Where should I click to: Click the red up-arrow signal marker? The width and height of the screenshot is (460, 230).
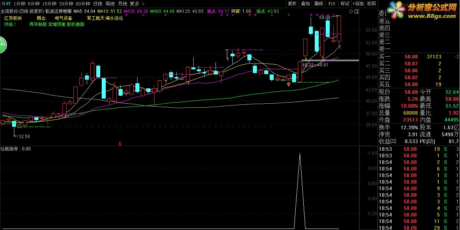click(289, 84)
